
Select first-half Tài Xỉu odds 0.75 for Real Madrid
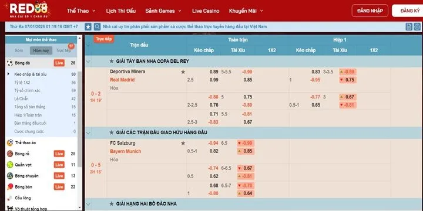(x=348, y=80)
